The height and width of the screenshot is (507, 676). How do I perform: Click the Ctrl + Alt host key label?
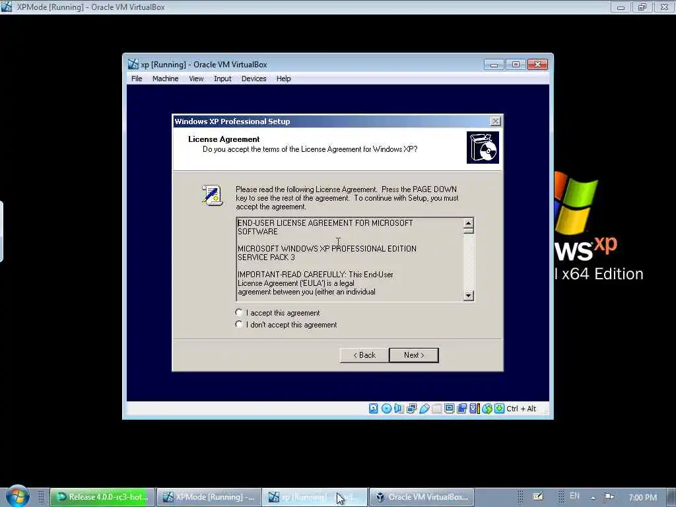522,409
